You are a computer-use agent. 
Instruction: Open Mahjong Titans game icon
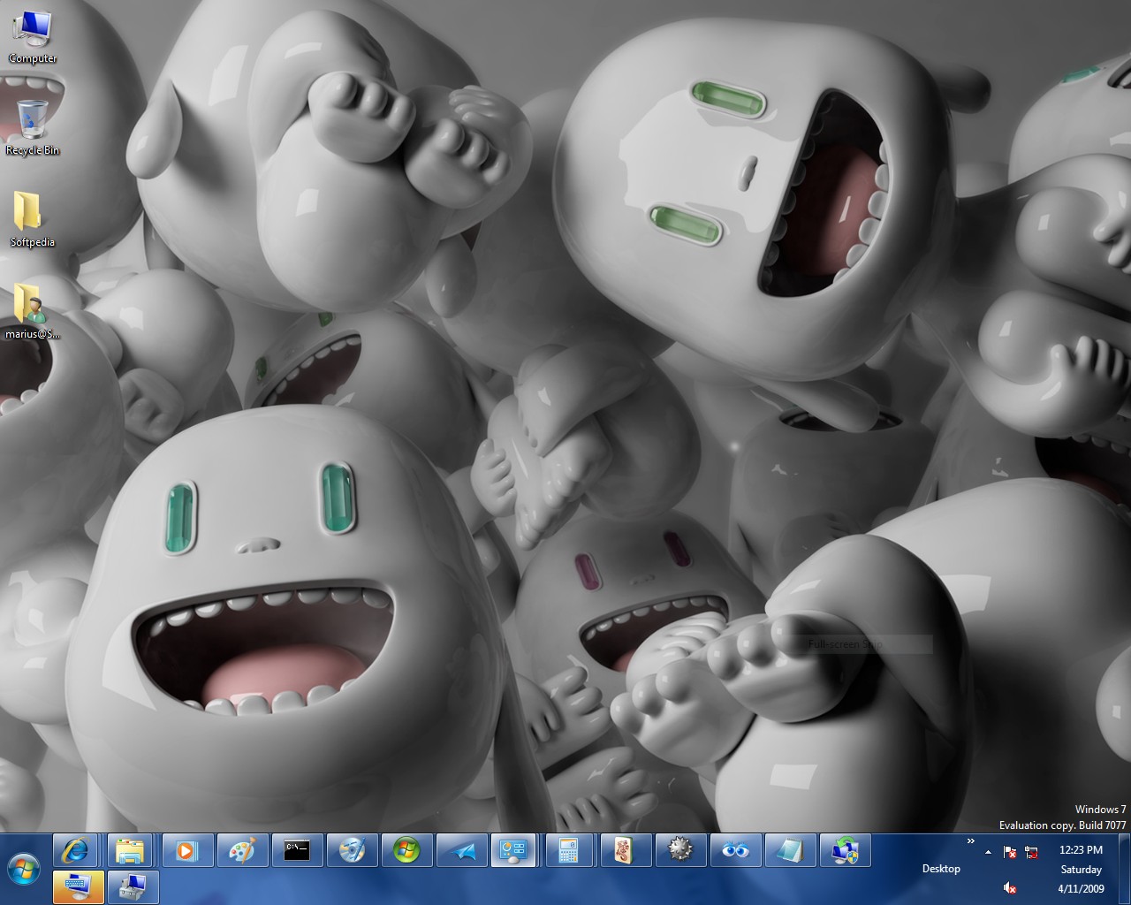pos(624,851)
